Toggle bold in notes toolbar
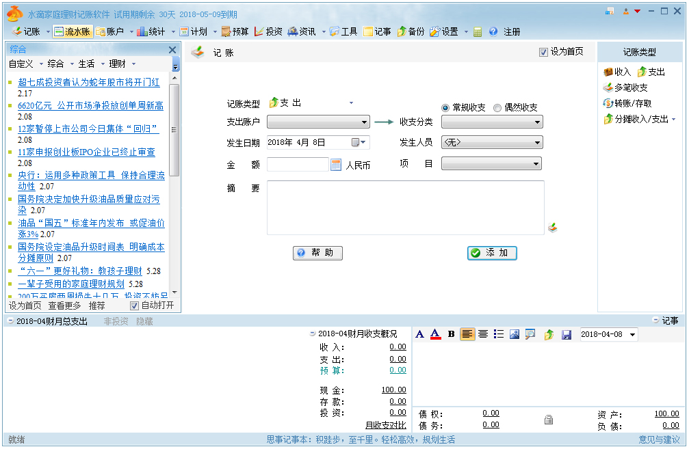689x449 pixels. point(452,334)
